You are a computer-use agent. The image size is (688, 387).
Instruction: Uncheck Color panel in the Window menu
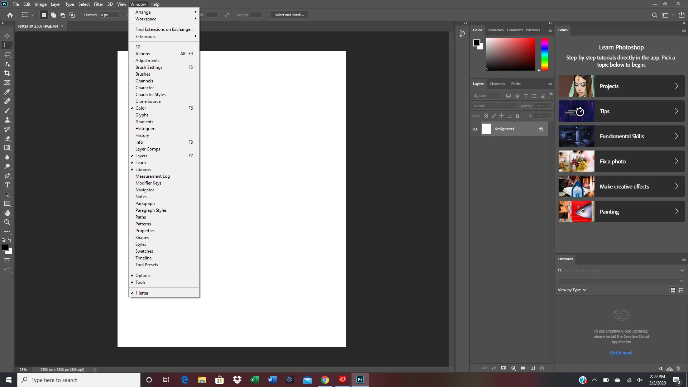(x=140, y=108)
